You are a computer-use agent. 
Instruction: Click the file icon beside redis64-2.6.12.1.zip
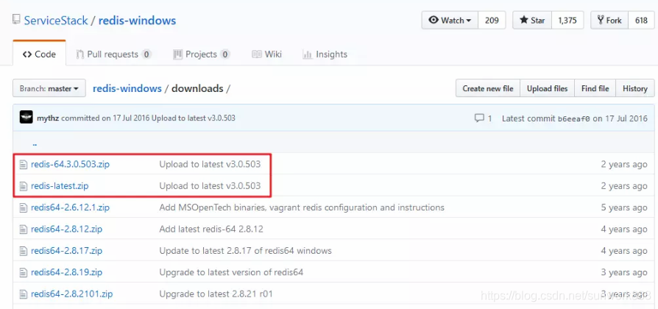click(x=23, y=207)
